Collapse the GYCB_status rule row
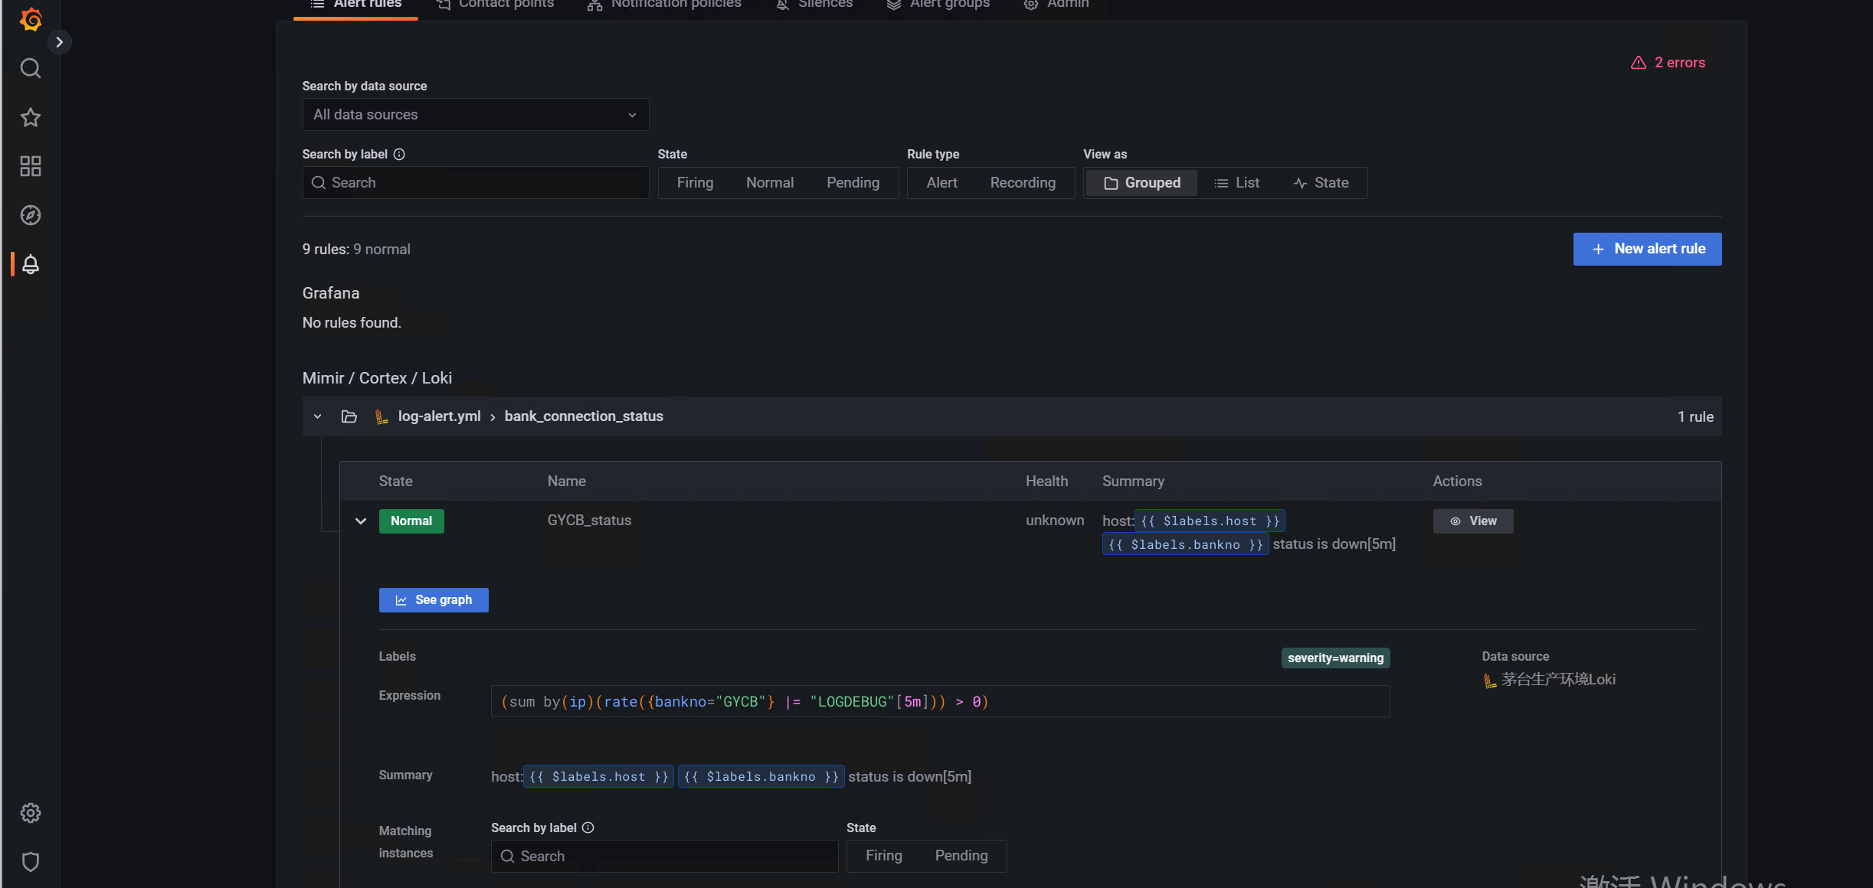Viewport: 1873px width, 888px height. (361, 521)
